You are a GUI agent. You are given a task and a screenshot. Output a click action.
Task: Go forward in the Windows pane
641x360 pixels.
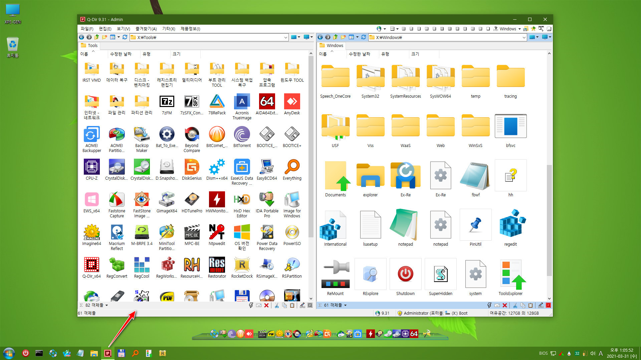[x=328, y=37]
